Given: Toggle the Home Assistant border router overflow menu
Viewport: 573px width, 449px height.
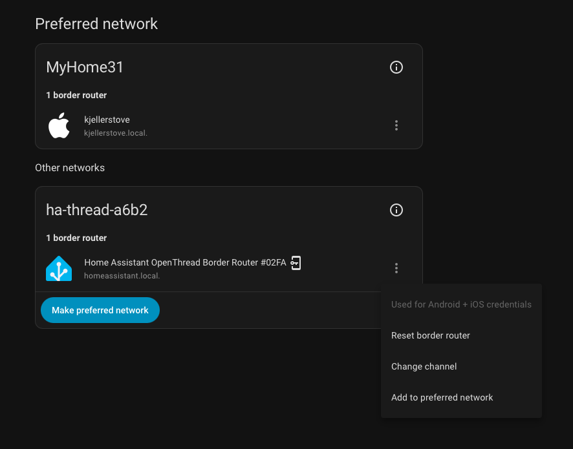Looking at the screenshot, I should pos(396,268).
